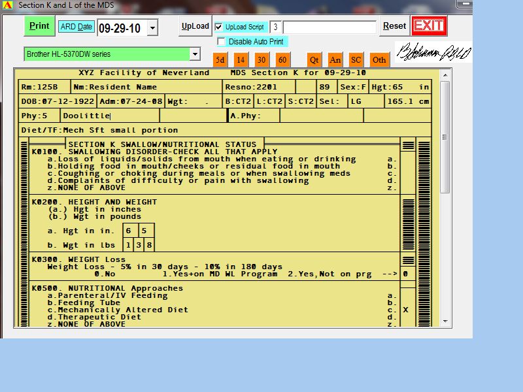Viewport: 523px width, 392px height.
Task: Click the Sel: field
Action: point(332,101)
